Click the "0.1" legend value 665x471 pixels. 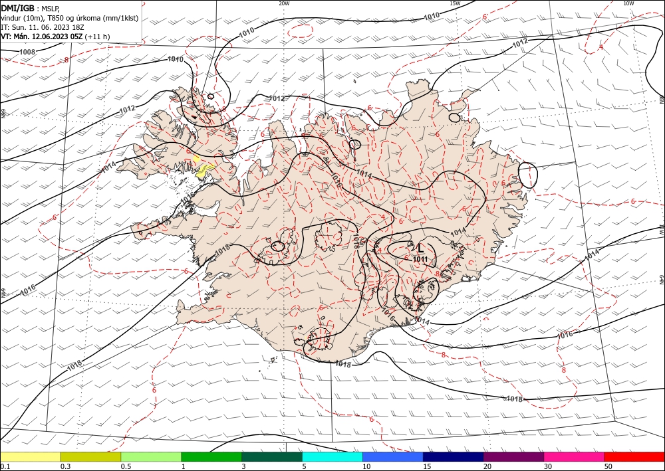pos(5,466)
